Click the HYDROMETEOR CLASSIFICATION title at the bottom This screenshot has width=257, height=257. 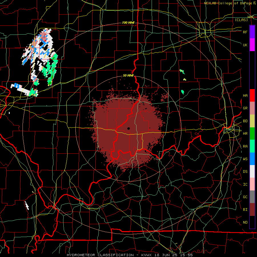point(100,255)
